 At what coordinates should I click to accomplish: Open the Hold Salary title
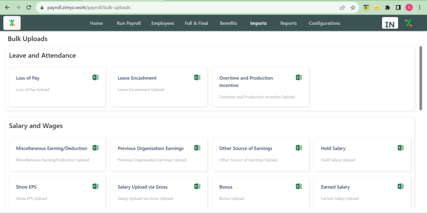333,149
